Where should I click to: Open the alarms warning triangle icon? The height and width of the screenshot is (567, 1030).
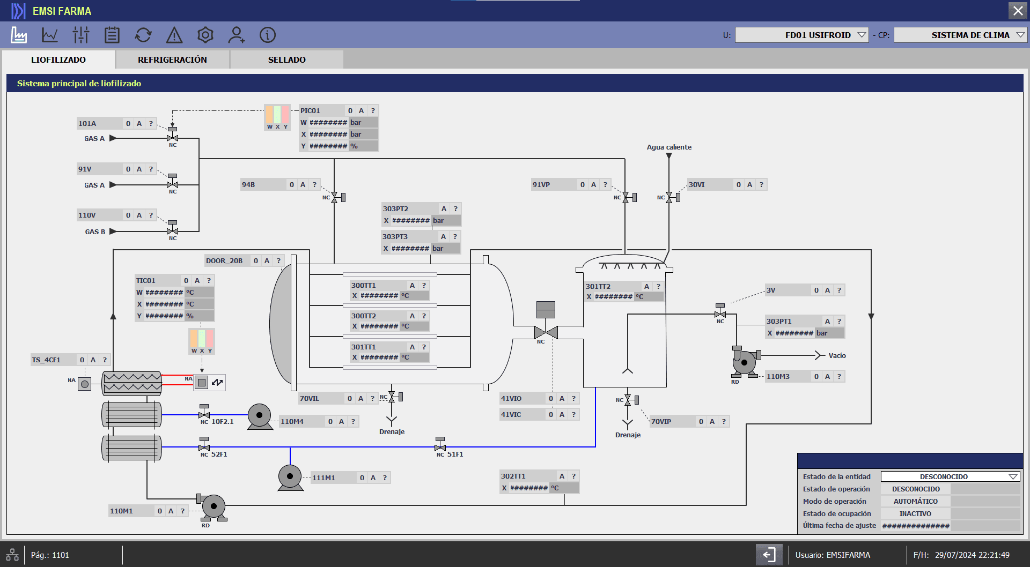(174, 35)
